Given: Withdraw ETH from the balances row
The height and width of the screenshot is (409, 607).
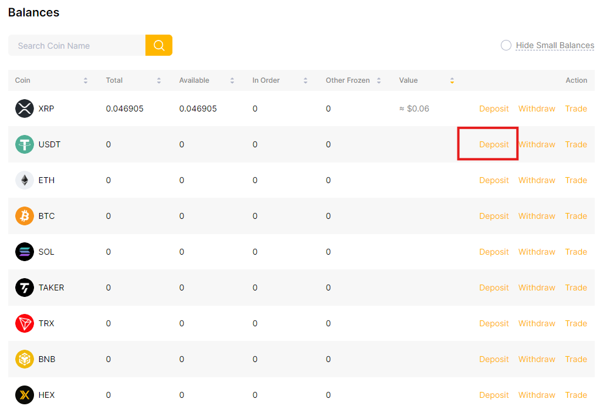Looking at the screenshot, I should (x=537, y=181).
